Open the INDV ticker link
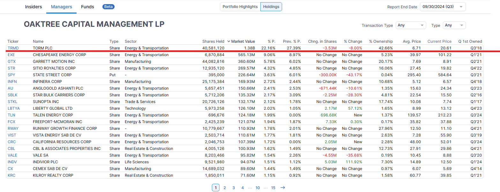 coord(12,162)
